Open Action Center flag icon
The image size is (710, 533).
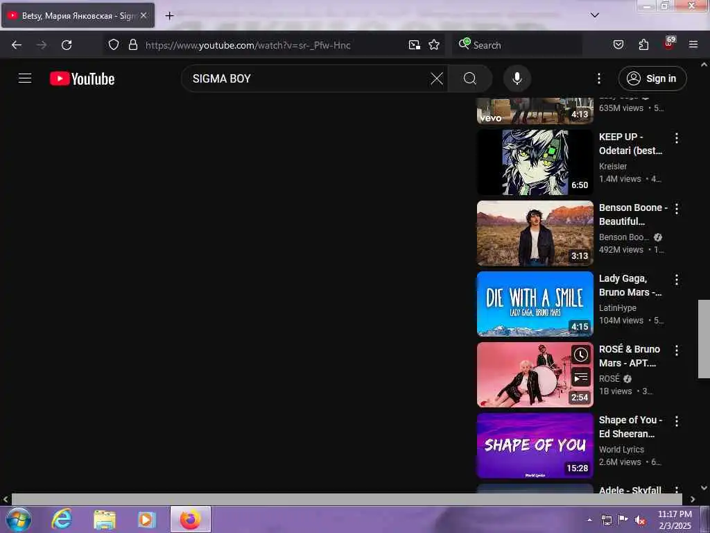point(623,520)
